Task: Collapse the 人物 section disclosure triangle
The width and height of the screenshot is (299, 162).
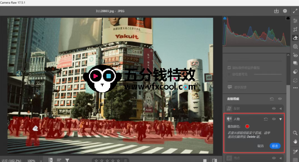Action: point(280,119)
